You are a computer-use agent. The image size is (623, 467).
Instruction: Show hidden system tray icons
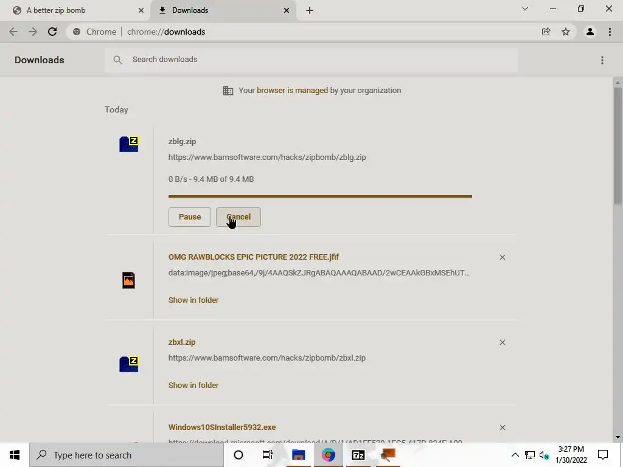coord(515,455)
